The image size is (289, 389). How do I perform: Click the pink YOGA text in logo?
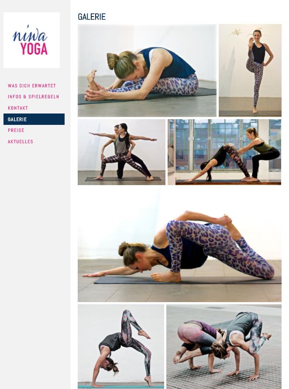tap(34, 49)
